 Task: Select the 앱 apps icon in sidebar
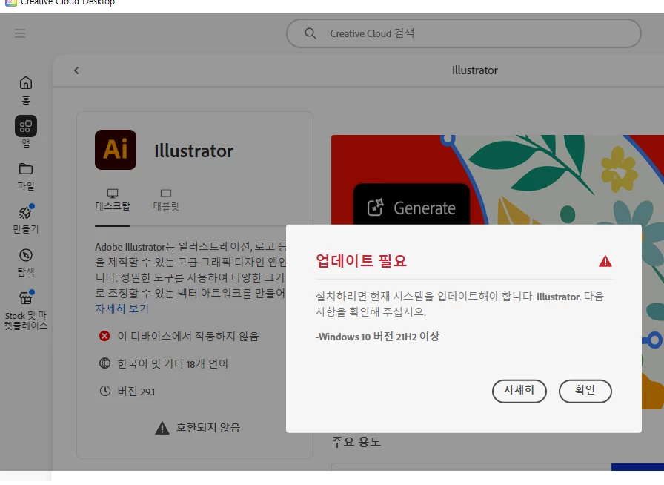click(x=26, y=126)
